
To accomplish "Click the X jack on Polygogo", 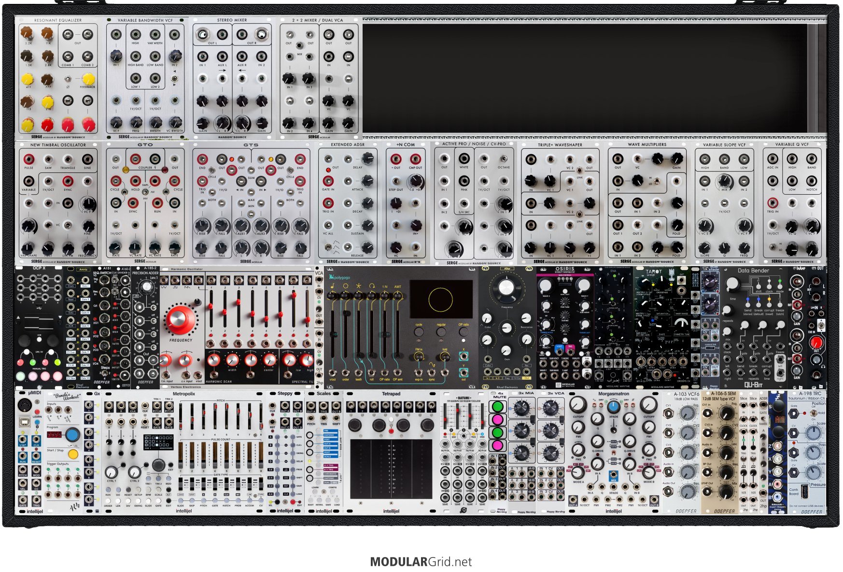I will (464, 357).
